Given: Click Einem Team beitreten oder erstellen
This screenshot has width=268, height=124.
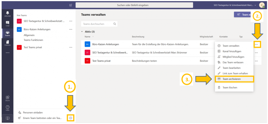Looking at the screenshot, I should [x=42, y=118].
